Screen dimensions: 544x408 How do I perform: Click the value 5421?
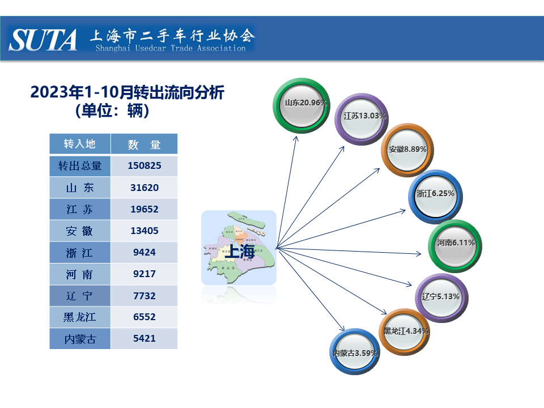click(144, 339)
